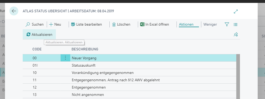The width and height of the screenshot is (265, 99).
Task: Click the plus icon for Neu
Action: pos(51,25)
